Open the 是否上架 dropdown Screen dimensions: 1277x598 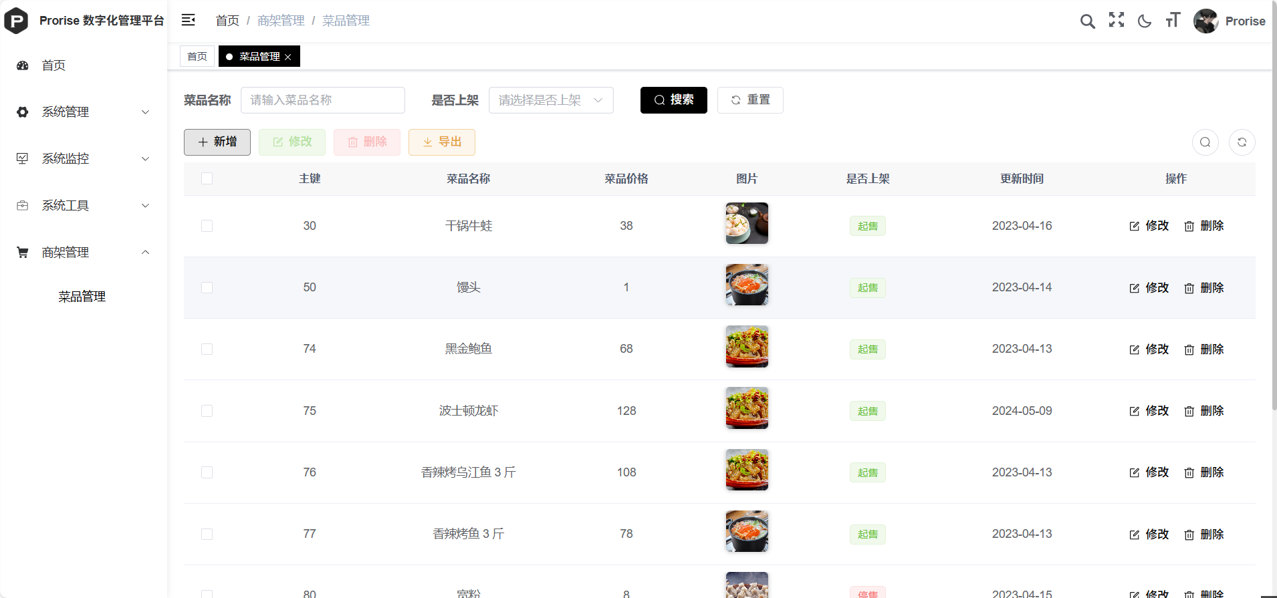click(550, 100)
